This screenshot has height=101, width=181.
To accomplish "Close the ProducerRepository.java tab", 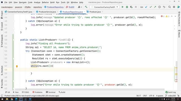I will pyautogui.click(x=84, y=12).
